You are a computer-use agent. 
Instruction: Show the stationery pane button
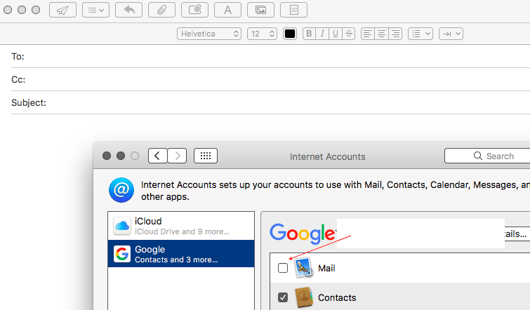pos(293,10)
